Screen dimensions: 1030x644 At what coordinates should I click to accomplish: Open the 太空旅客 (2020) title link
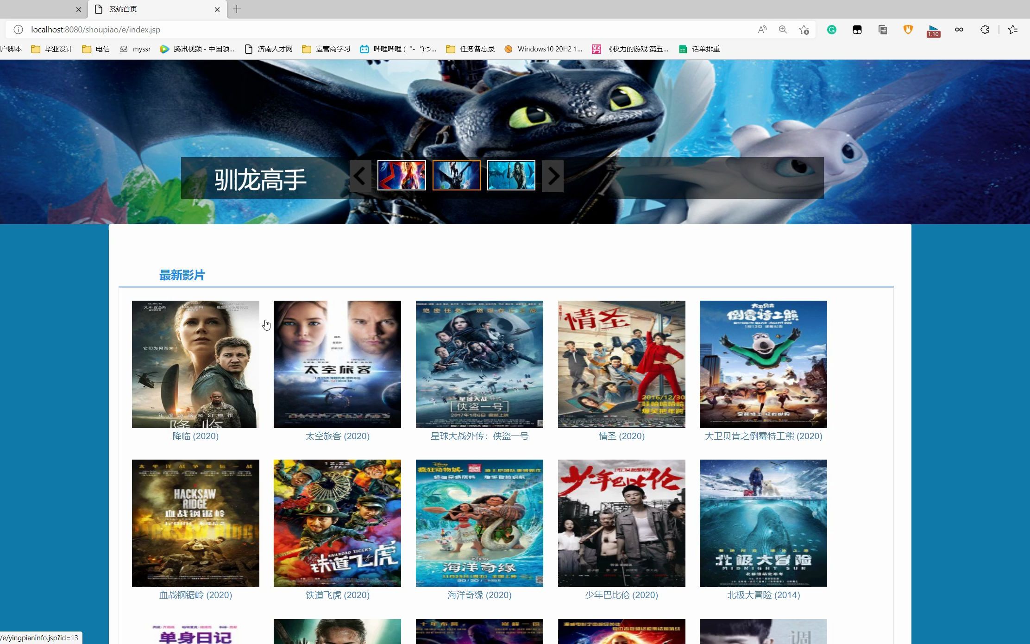(337, 436)
